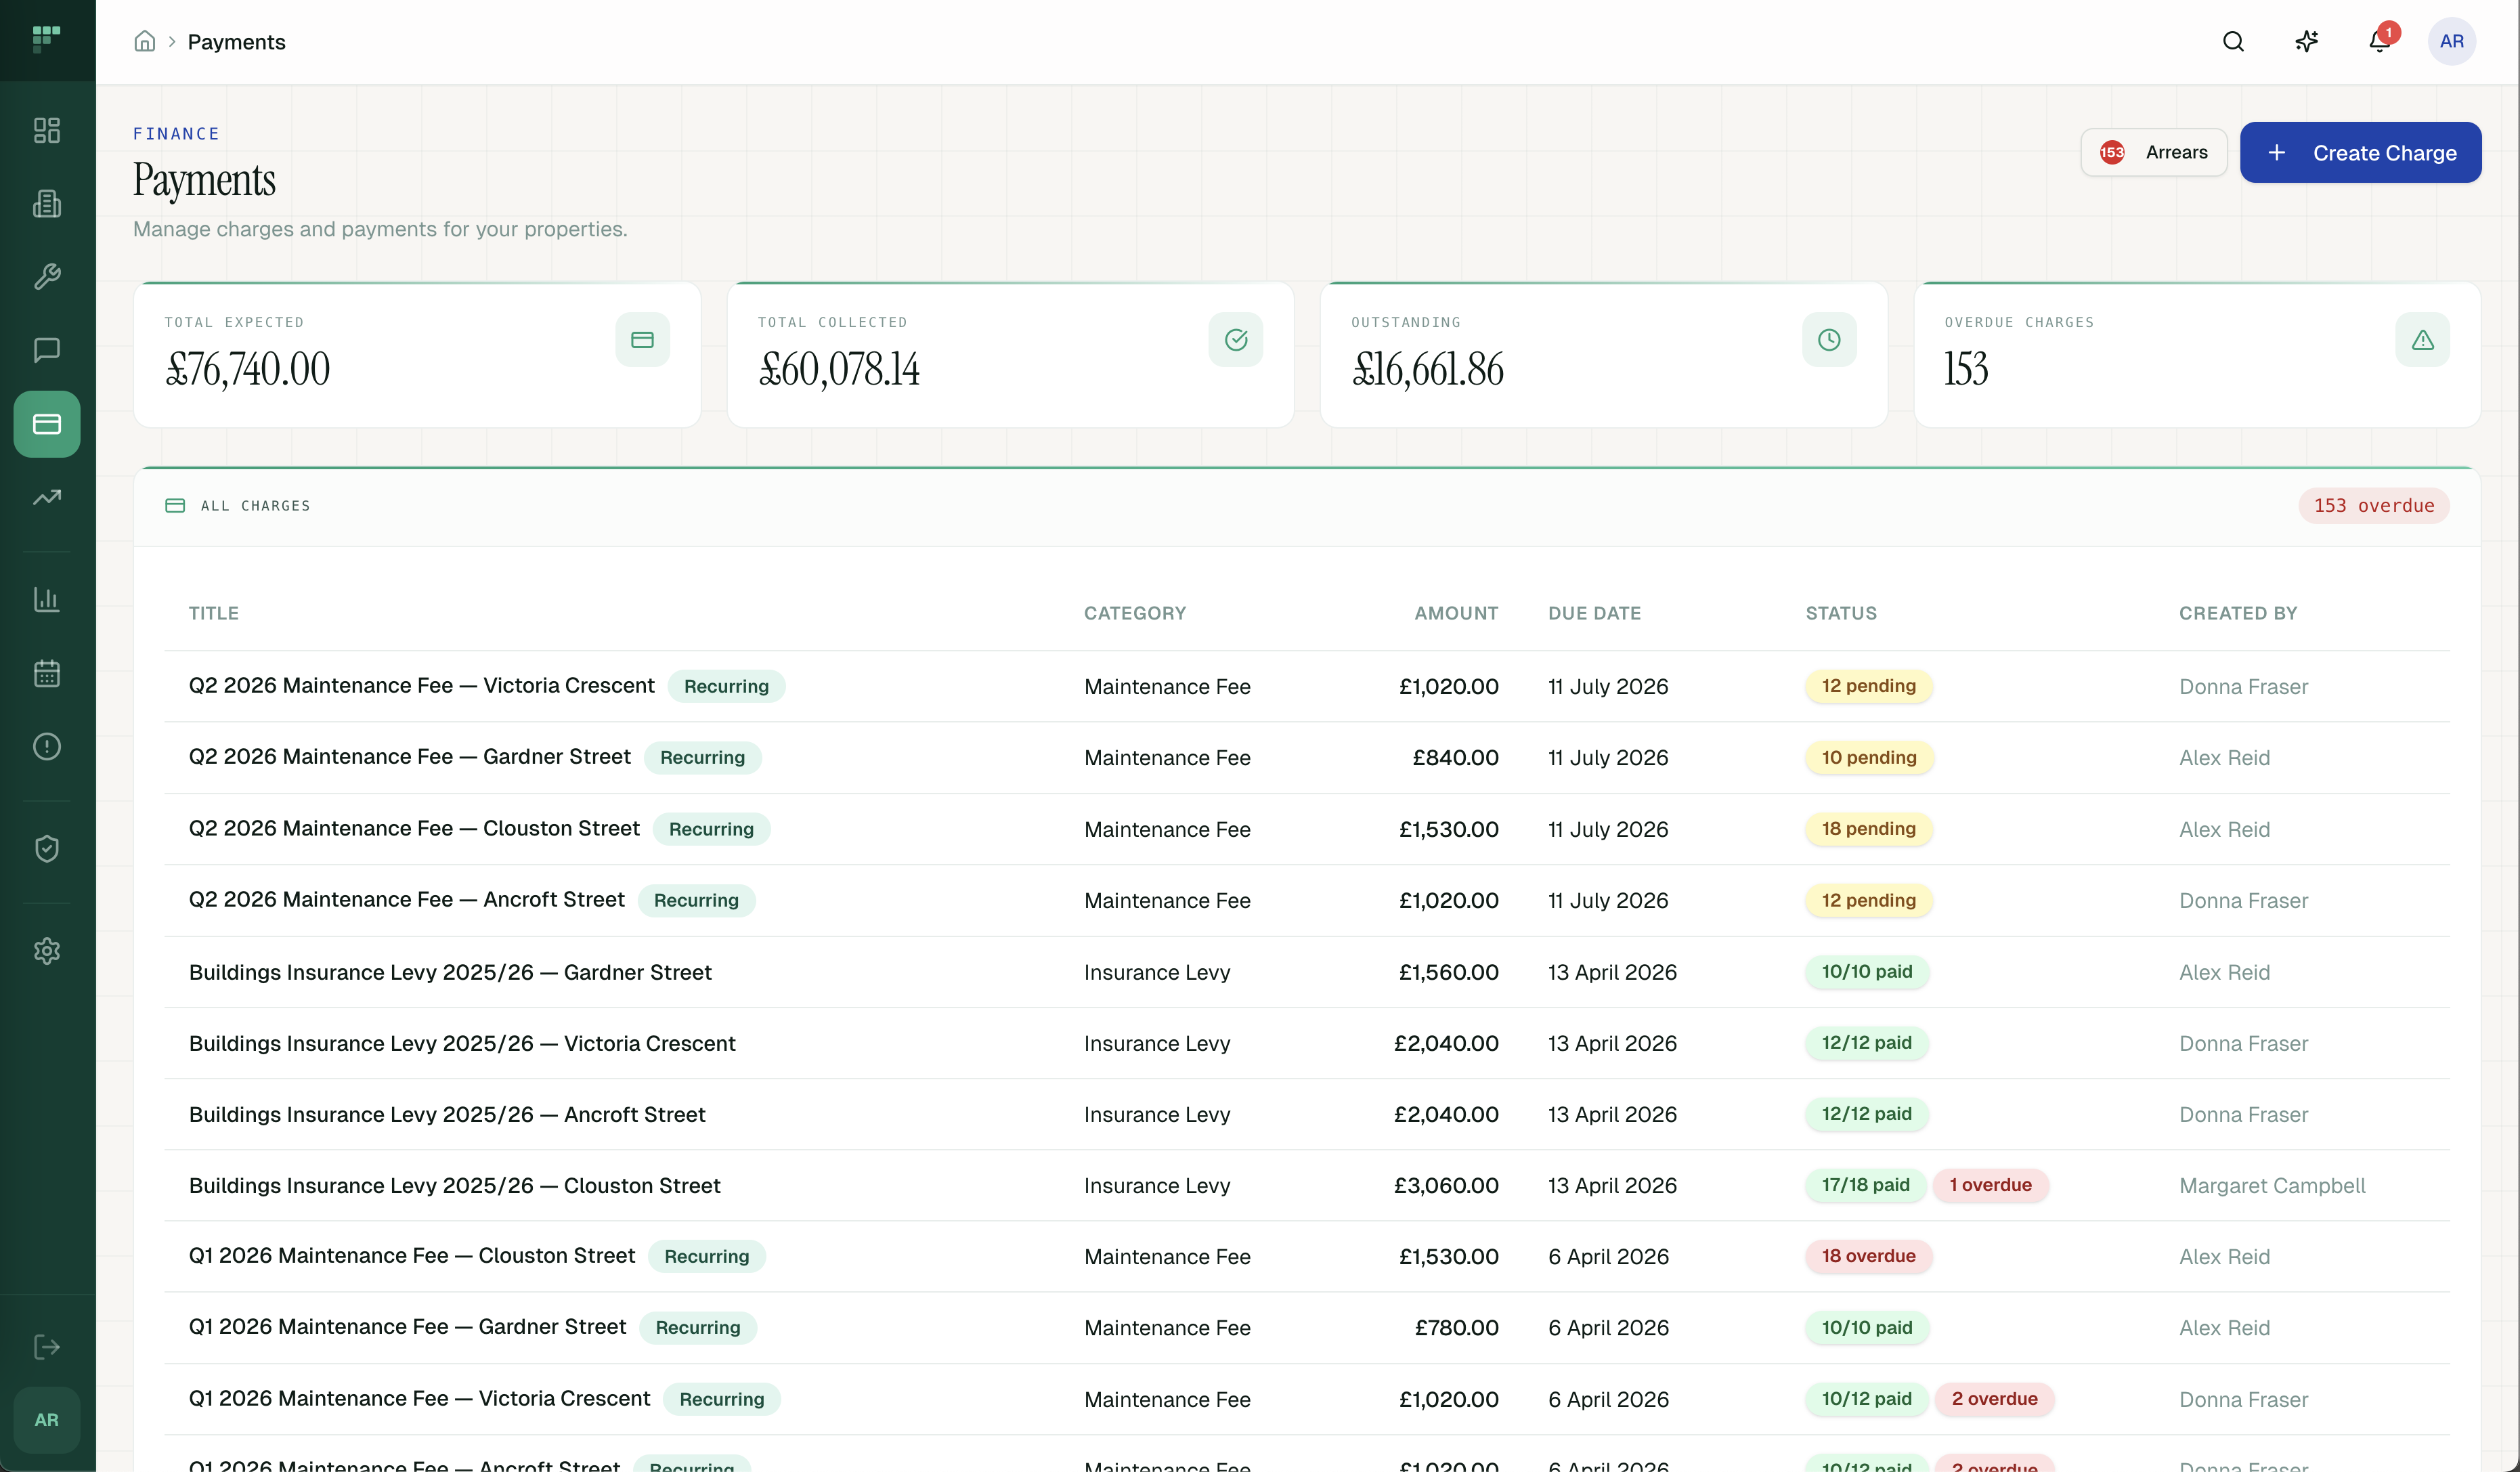Viewport: 2520px width, 1472px height.
Task: Select the trends arrow icon in sidebar
Action: (46, 497)
